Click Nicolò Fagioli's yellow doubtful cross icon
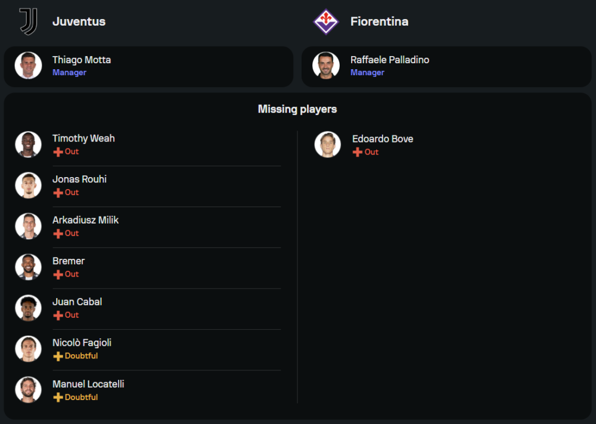This screenshot has height=424, width=596. tap(58, 357)
